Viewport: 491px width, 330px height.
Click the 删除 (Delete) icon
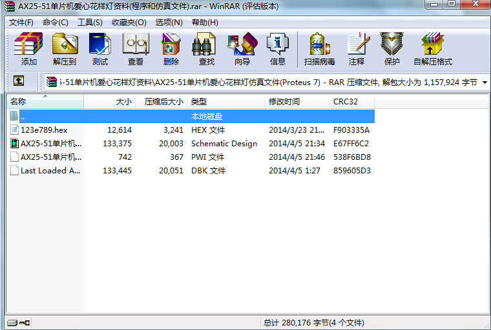tap(171, 44)
